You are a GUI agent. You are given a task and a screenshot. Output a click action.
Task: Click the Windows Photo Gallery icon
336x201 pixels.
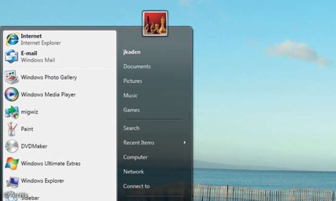(12, 77)
